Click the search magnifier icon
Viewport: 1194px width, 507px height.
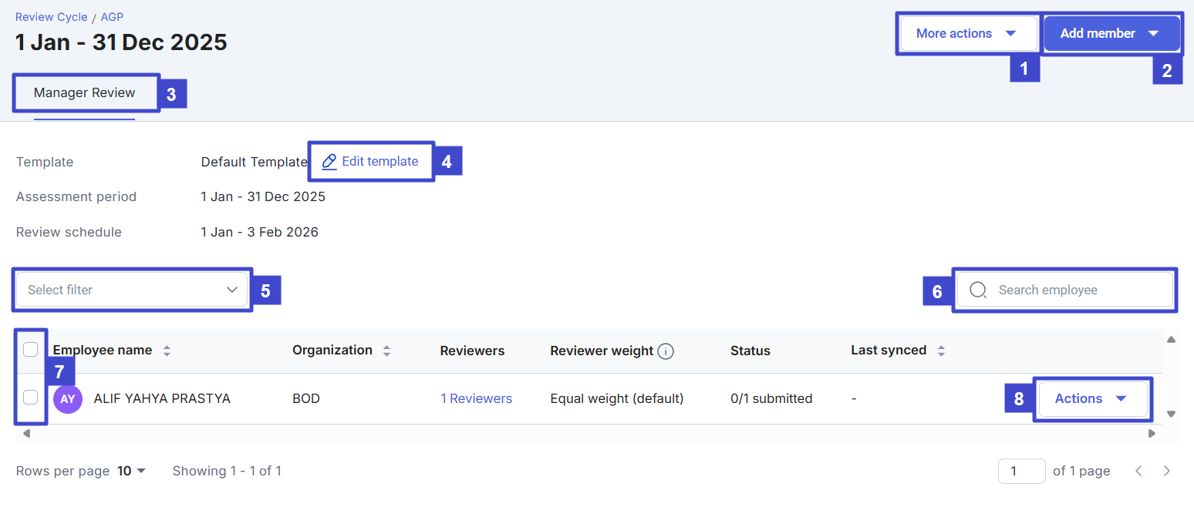pos(978,290)
